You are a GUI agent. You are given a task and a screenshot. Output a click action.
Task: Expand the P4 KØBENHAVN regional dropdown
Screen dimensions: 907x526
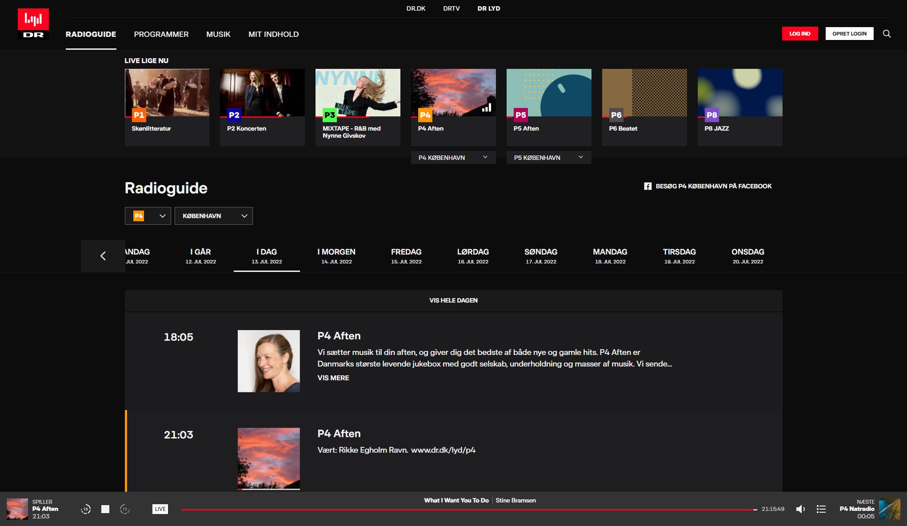453,158
